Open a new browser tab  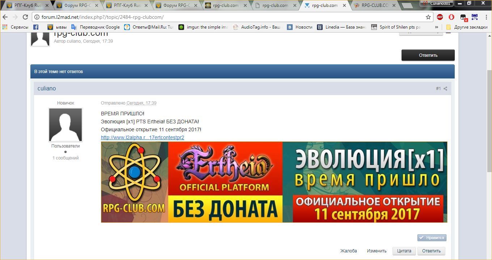(x=407, y=6)
